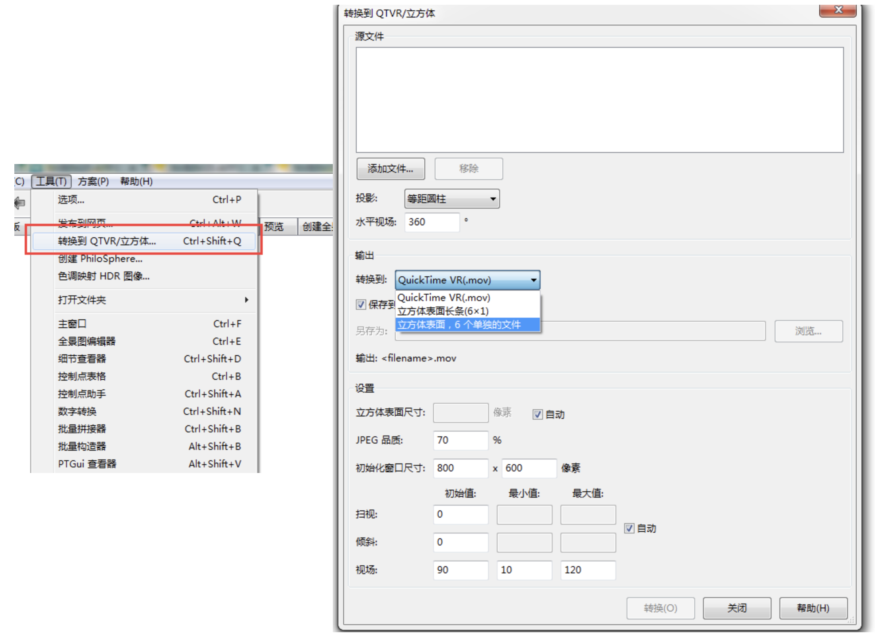Open the 方案(P) menu
Screen dimensions: 875x637
tap(93, 181)
